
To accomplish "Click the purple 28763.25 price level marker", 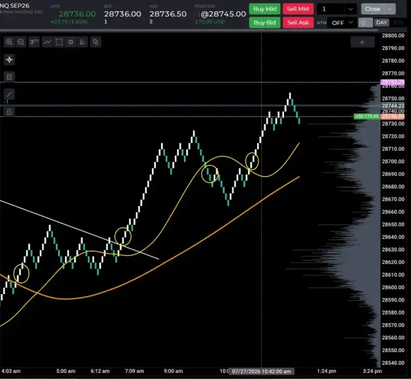I will coord(393,82).
